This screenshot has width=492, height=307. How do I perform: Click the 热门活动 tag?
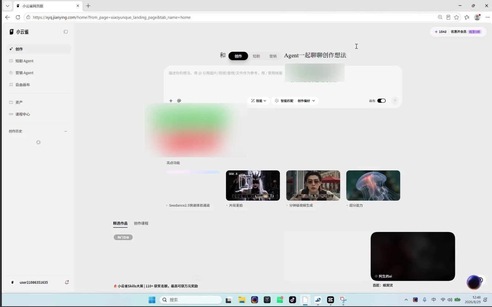coord(123,237)
